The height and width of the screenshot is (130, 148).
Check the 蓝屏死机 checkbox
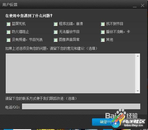8,24
